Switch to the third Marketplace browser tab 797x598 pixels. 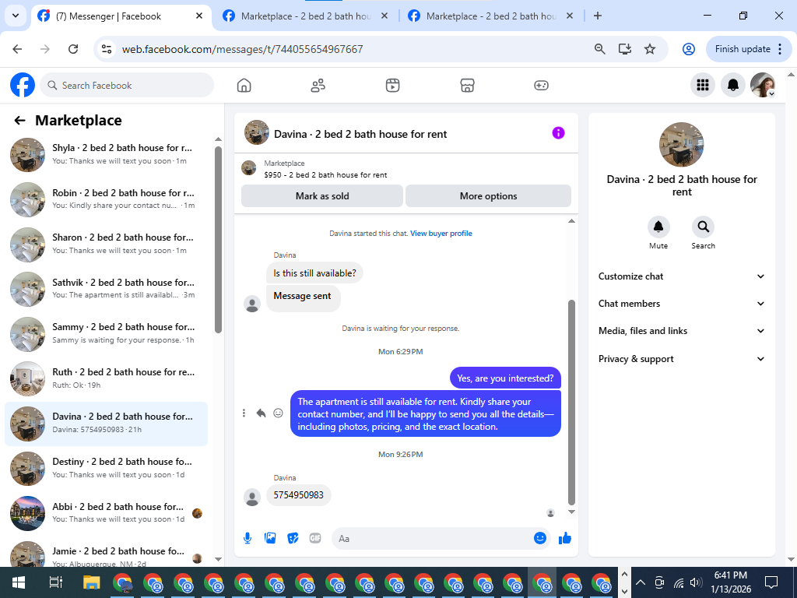tap(491, 16)
